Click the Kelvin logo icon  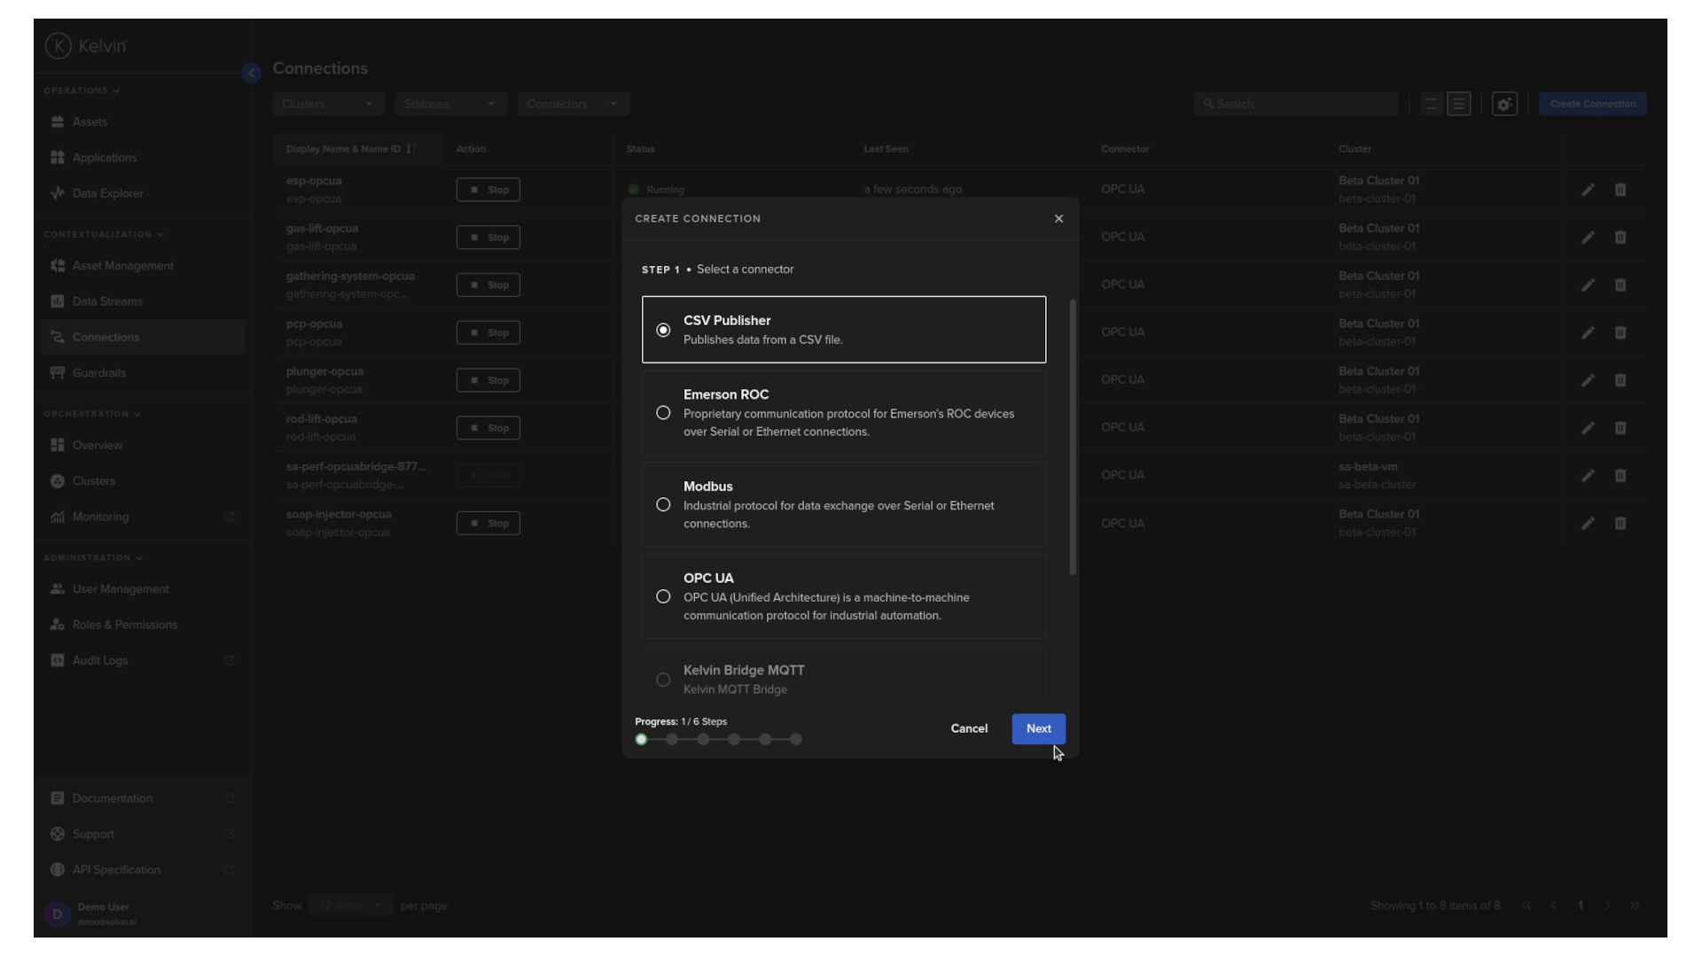(x=59, y=46)
